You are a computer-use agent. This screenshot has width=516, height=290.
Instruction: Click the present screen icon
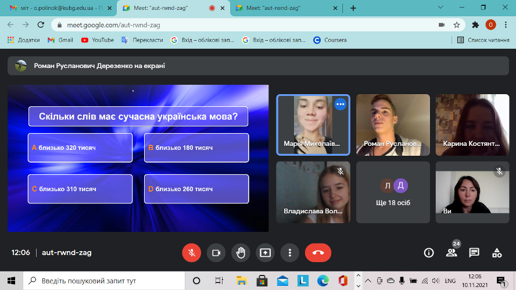(x=265, y=253)
